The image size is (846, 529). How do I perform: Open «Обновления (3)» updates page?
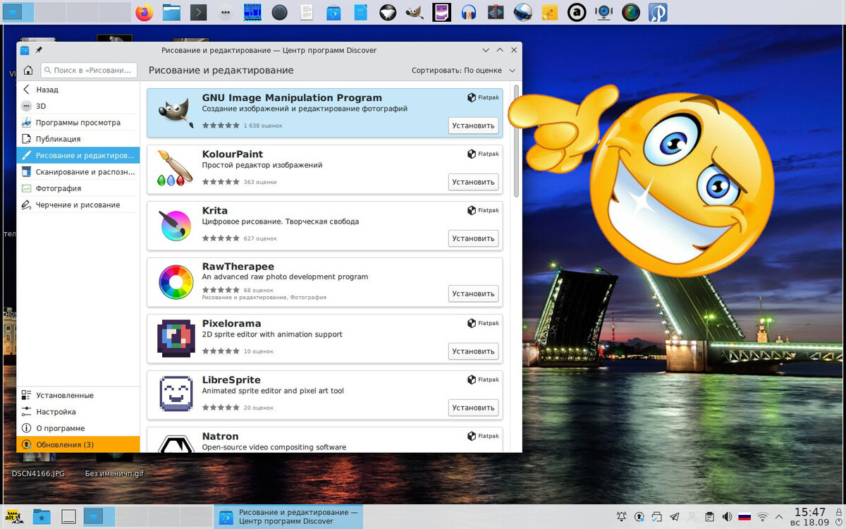tap(78, 445)
